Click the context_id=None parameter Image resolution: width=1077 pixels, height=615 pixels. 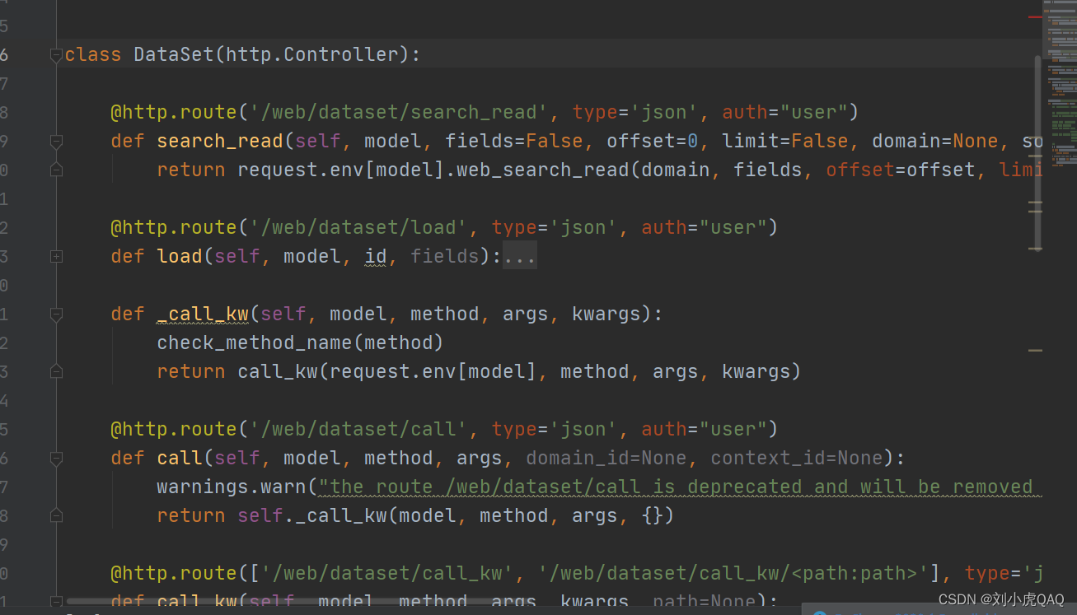pos(796,459)
